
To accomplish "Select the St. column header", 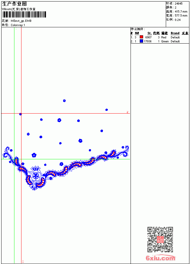I will pos(150,33).
